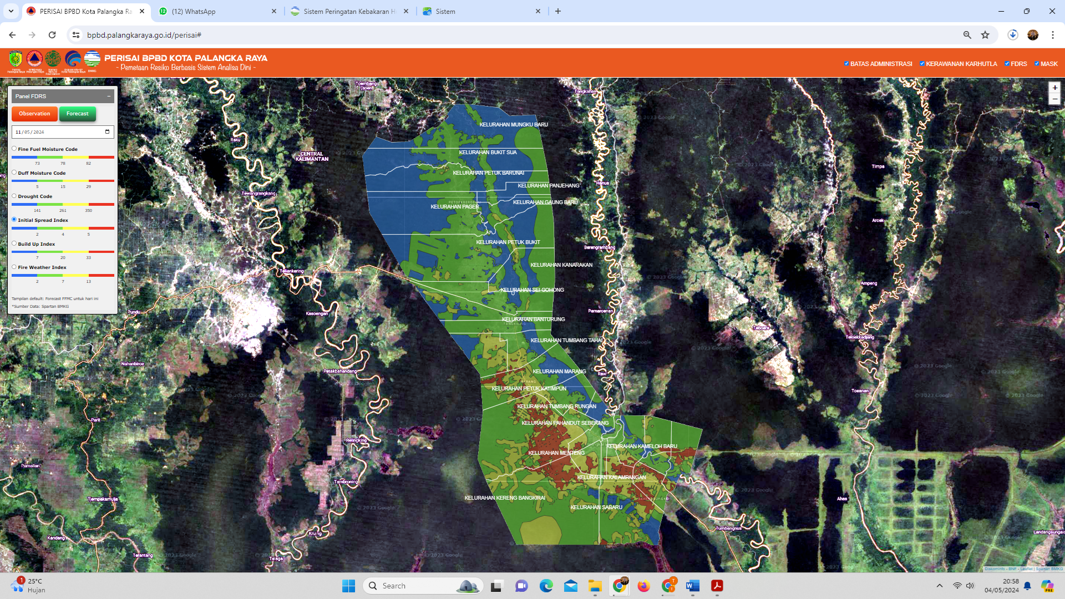Viewport: 1065px width, 599px height.
Task: Click the Palangka Raya city emblem logo
Action: 16,59
